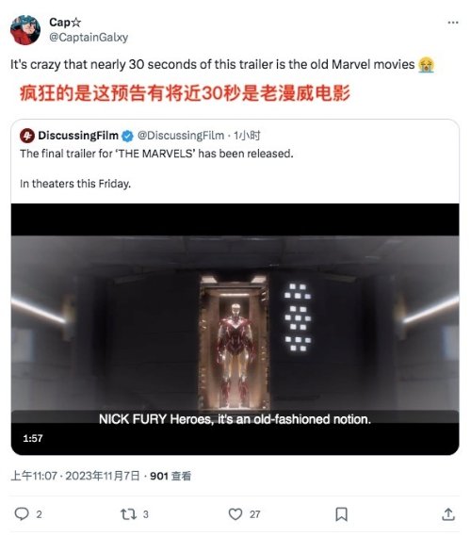Click DiscussingFilm's verified badge
Screen dimensions: 471x536
(127, 136)
